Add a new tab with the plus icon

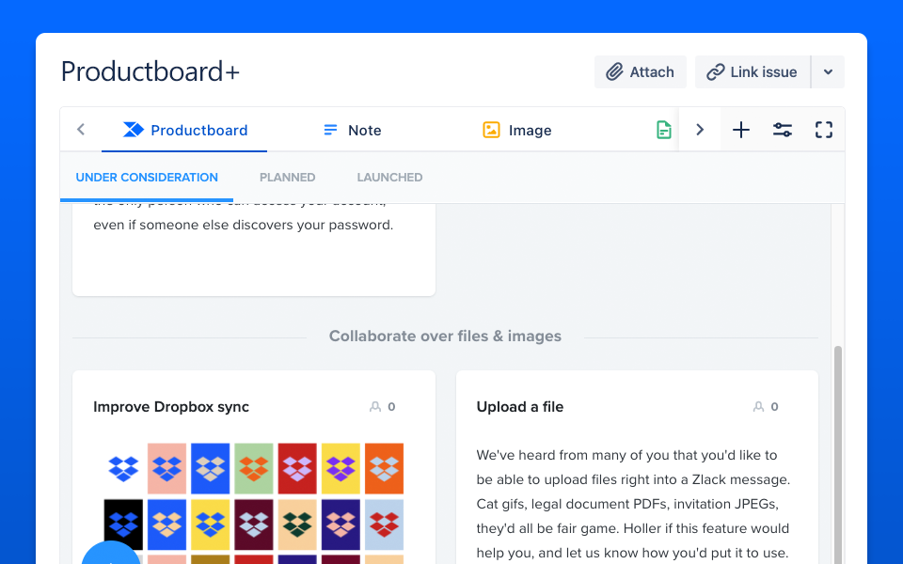pyautogui.click(x=741, y=130)
